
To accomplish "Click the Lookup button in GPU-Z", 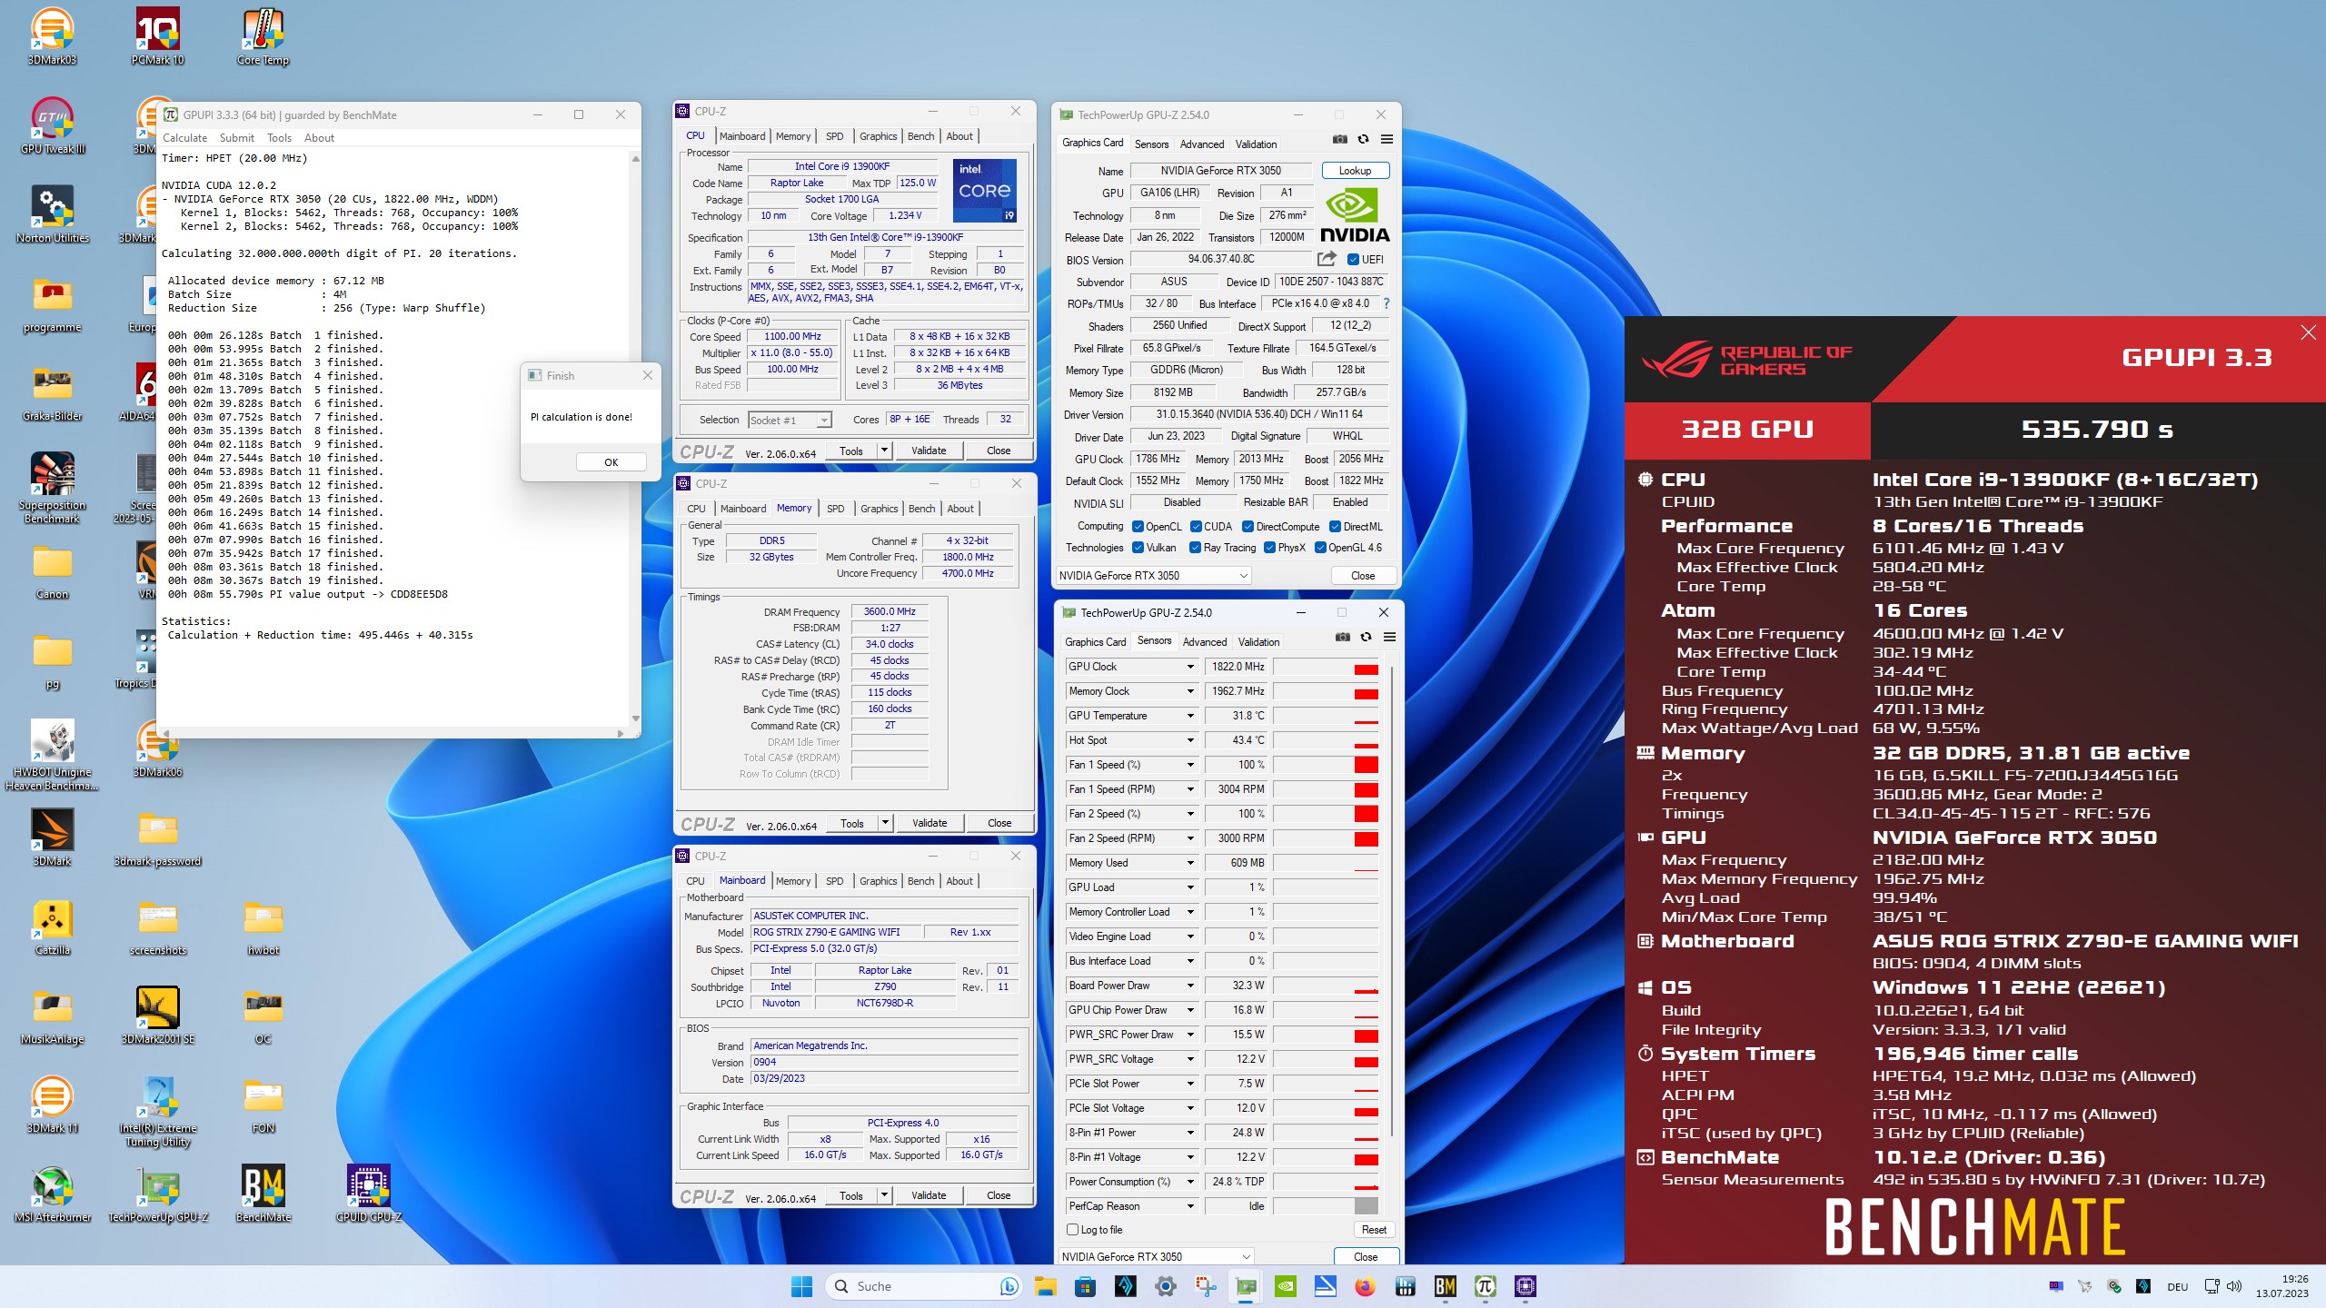I will point(1355,171).
